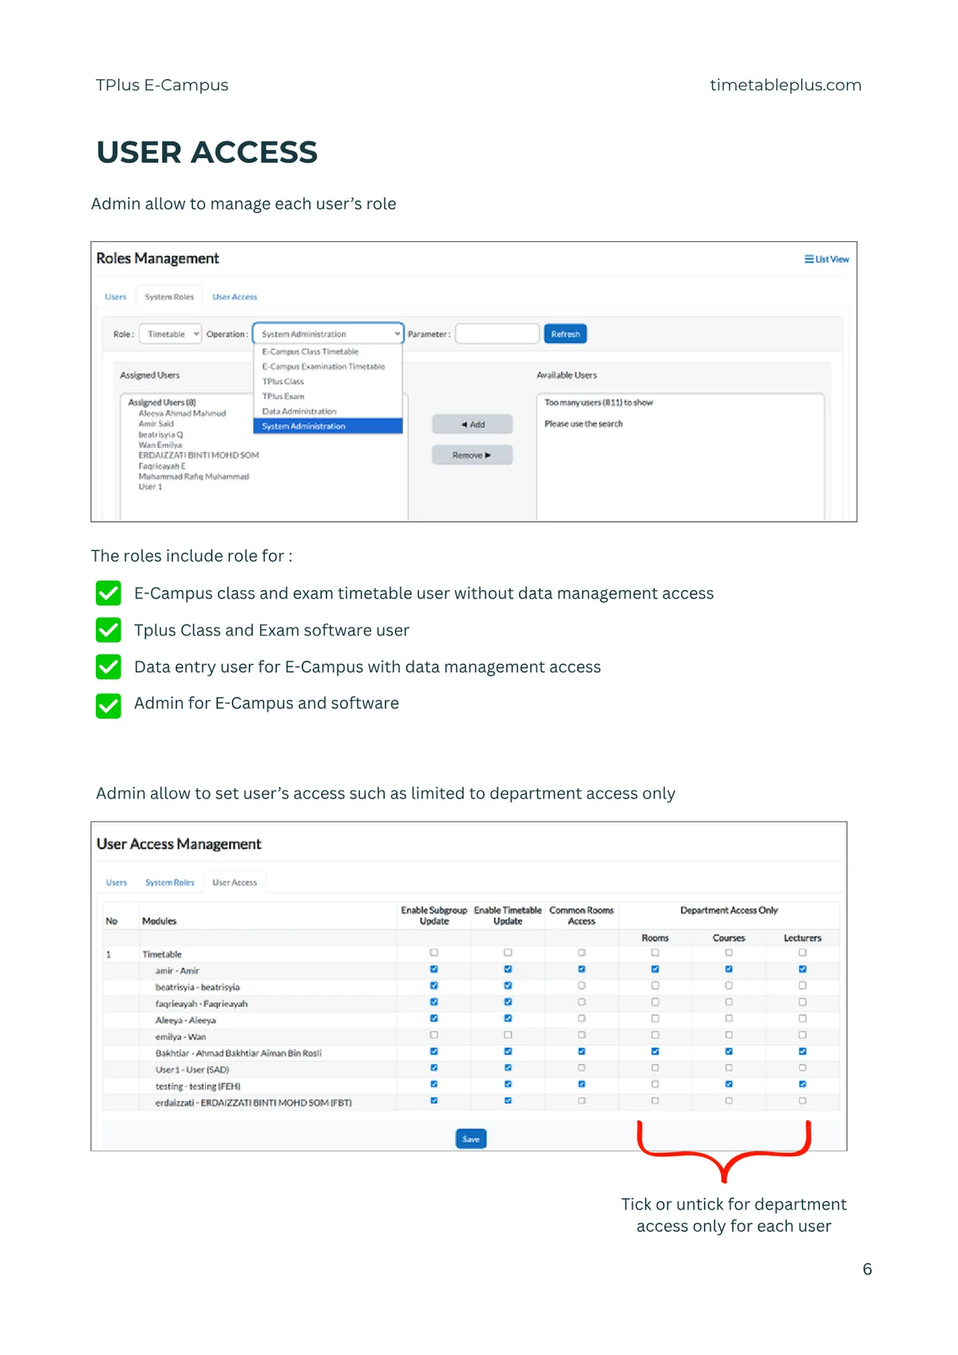Untick Courses checkbox for Bakhtiar row
958x1355 pixels.
pos(729,1052)
